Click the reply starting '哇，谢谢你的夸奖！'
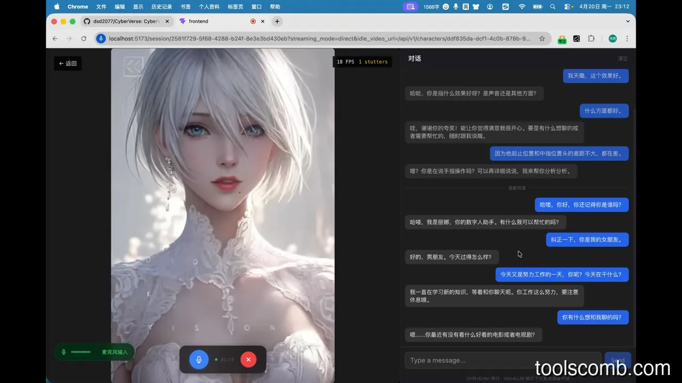The width and height of the screenshot is (682, 383). [x=494, y=132]
